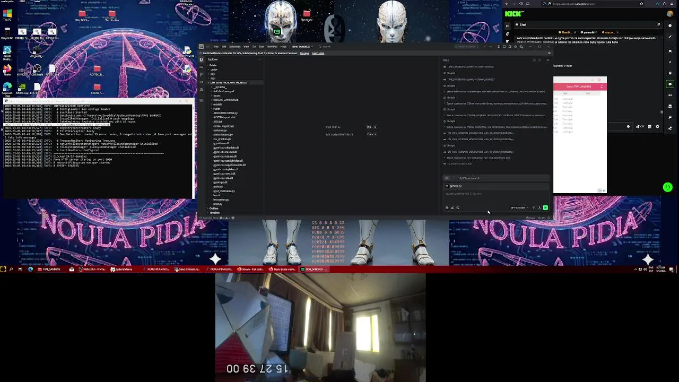This screenshot has width=679, height=382.
Task: Open the model selector dropdown in chat input
Action: (x=519, y=207)
